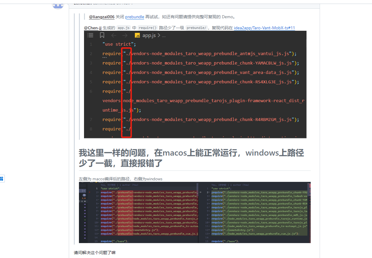The width and height of the screenshot is (372, 258).
Task: Click the plus icon in diff sidebar
Action: (82, 201)
